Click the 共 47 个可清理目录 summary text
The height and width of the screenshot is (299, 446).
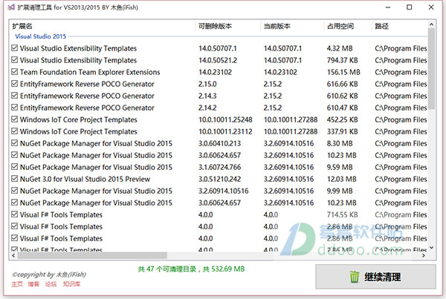pyautogui.click(x=191, y=269)
